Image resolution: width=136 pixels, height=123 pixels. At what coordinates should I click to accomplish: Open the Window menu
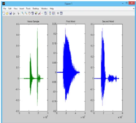pyautogui.click(x=44, y=8)
